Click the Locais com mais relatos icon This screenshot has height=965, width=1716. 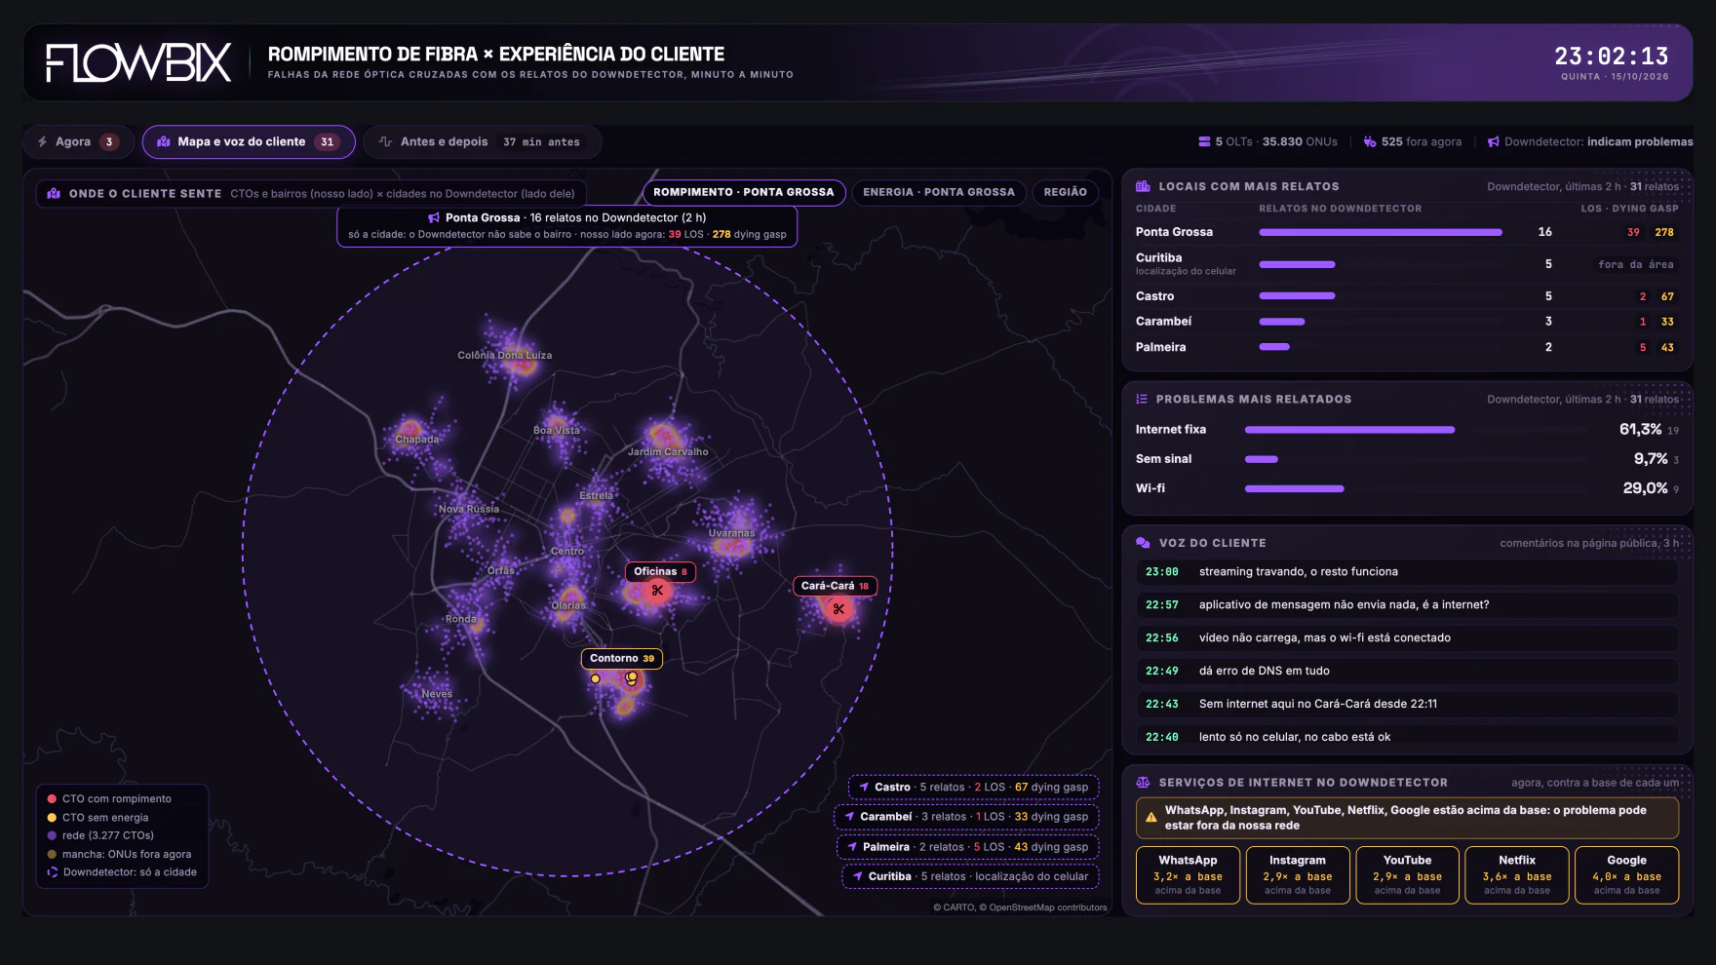1143,186
